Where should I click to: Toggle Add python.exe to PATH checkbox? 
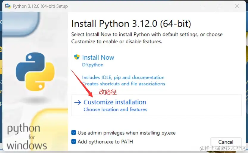[x=74, y=141]
